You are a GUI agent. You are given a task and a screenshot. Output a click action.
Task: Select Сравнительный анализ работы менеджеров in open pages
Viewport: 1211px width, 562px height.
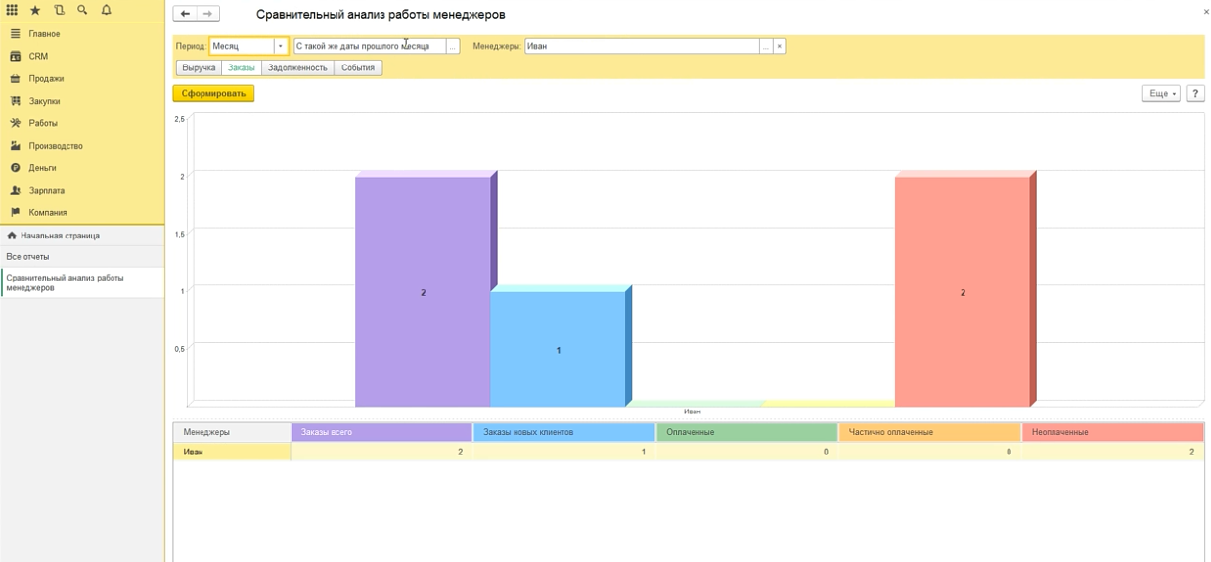[82, 282]
